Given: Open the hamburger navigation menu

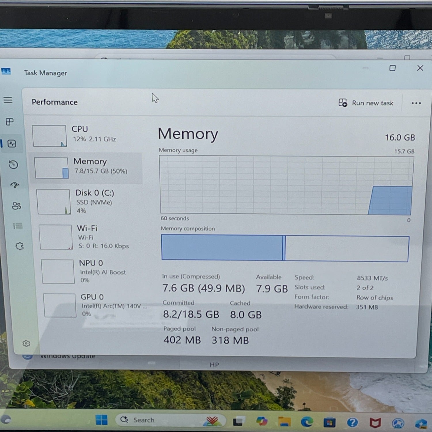Looking at the screenshot, I should pyautogui.click(x=8, y=100).
